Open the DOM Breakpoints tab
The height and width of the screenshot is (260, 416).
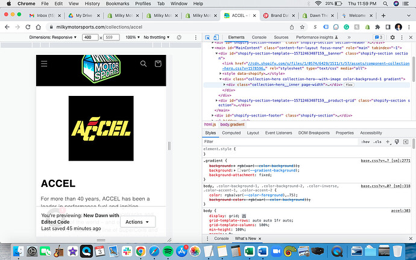314,133
